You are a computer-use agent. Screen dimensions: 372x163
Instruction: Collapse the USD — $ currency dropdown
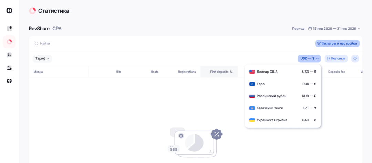click(309, 58)
